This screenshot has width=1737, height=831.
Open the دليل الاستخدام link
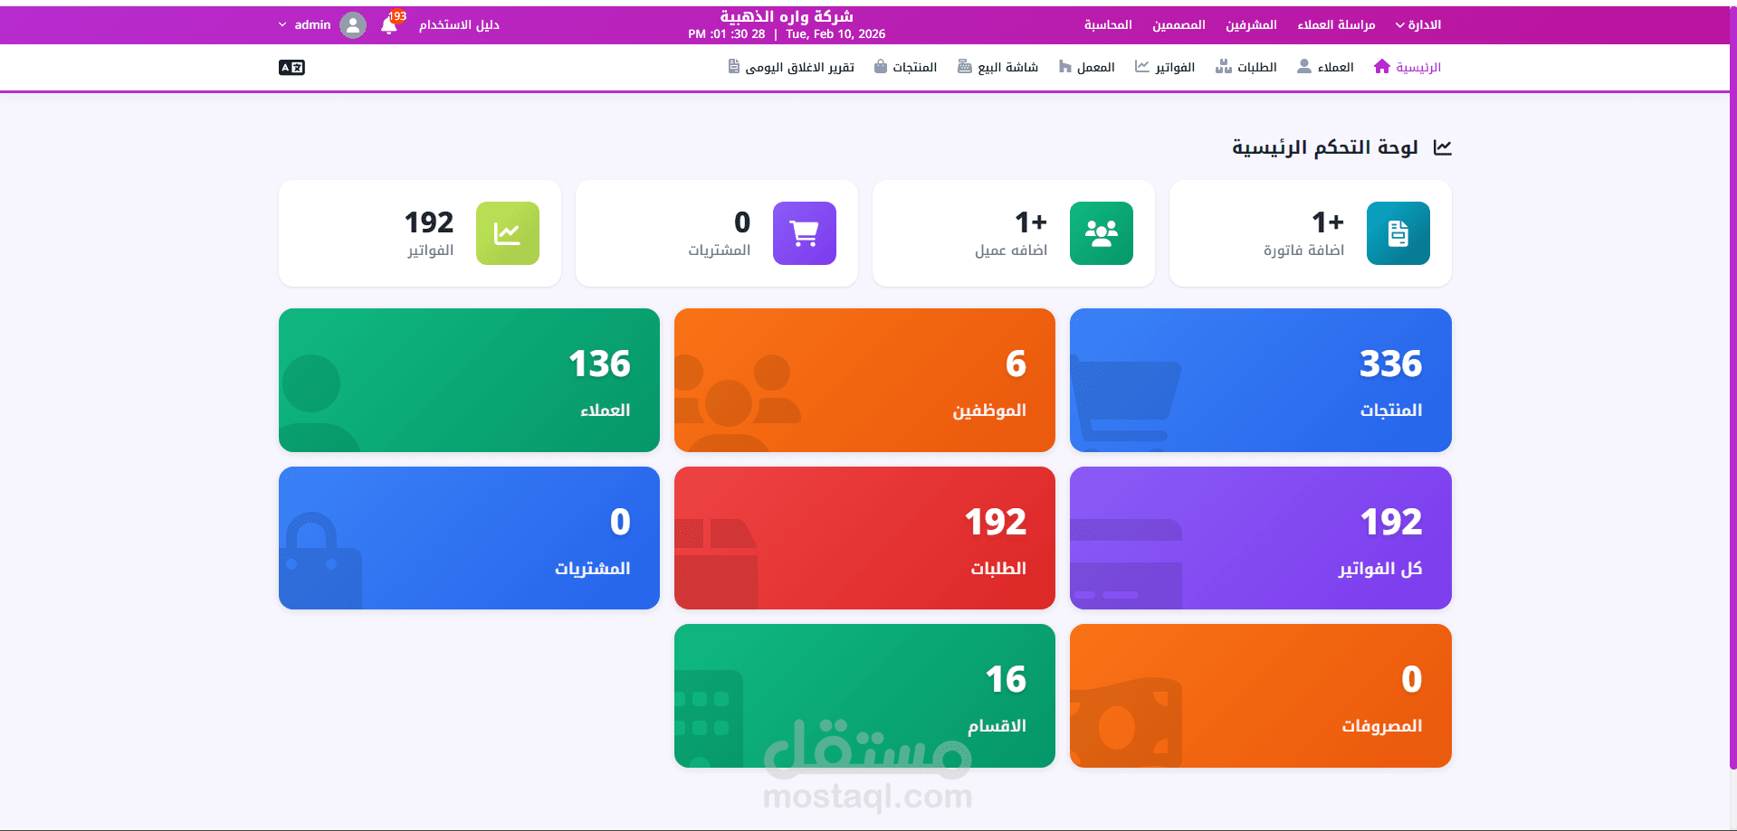coord(457,24)
